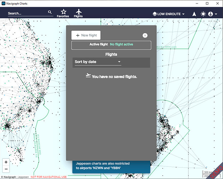The image size is (223, 179).
Task: Click the layers stack icon
Action: (155, 14)
